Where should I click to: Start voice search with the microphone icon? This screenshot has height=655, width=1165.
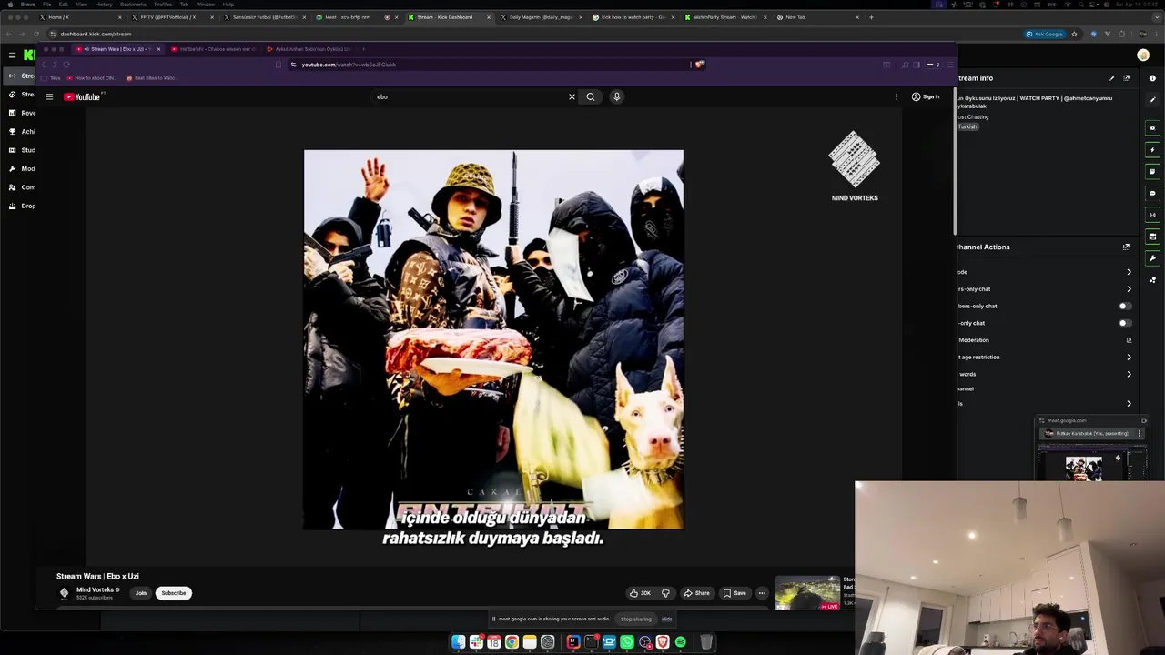616,96
